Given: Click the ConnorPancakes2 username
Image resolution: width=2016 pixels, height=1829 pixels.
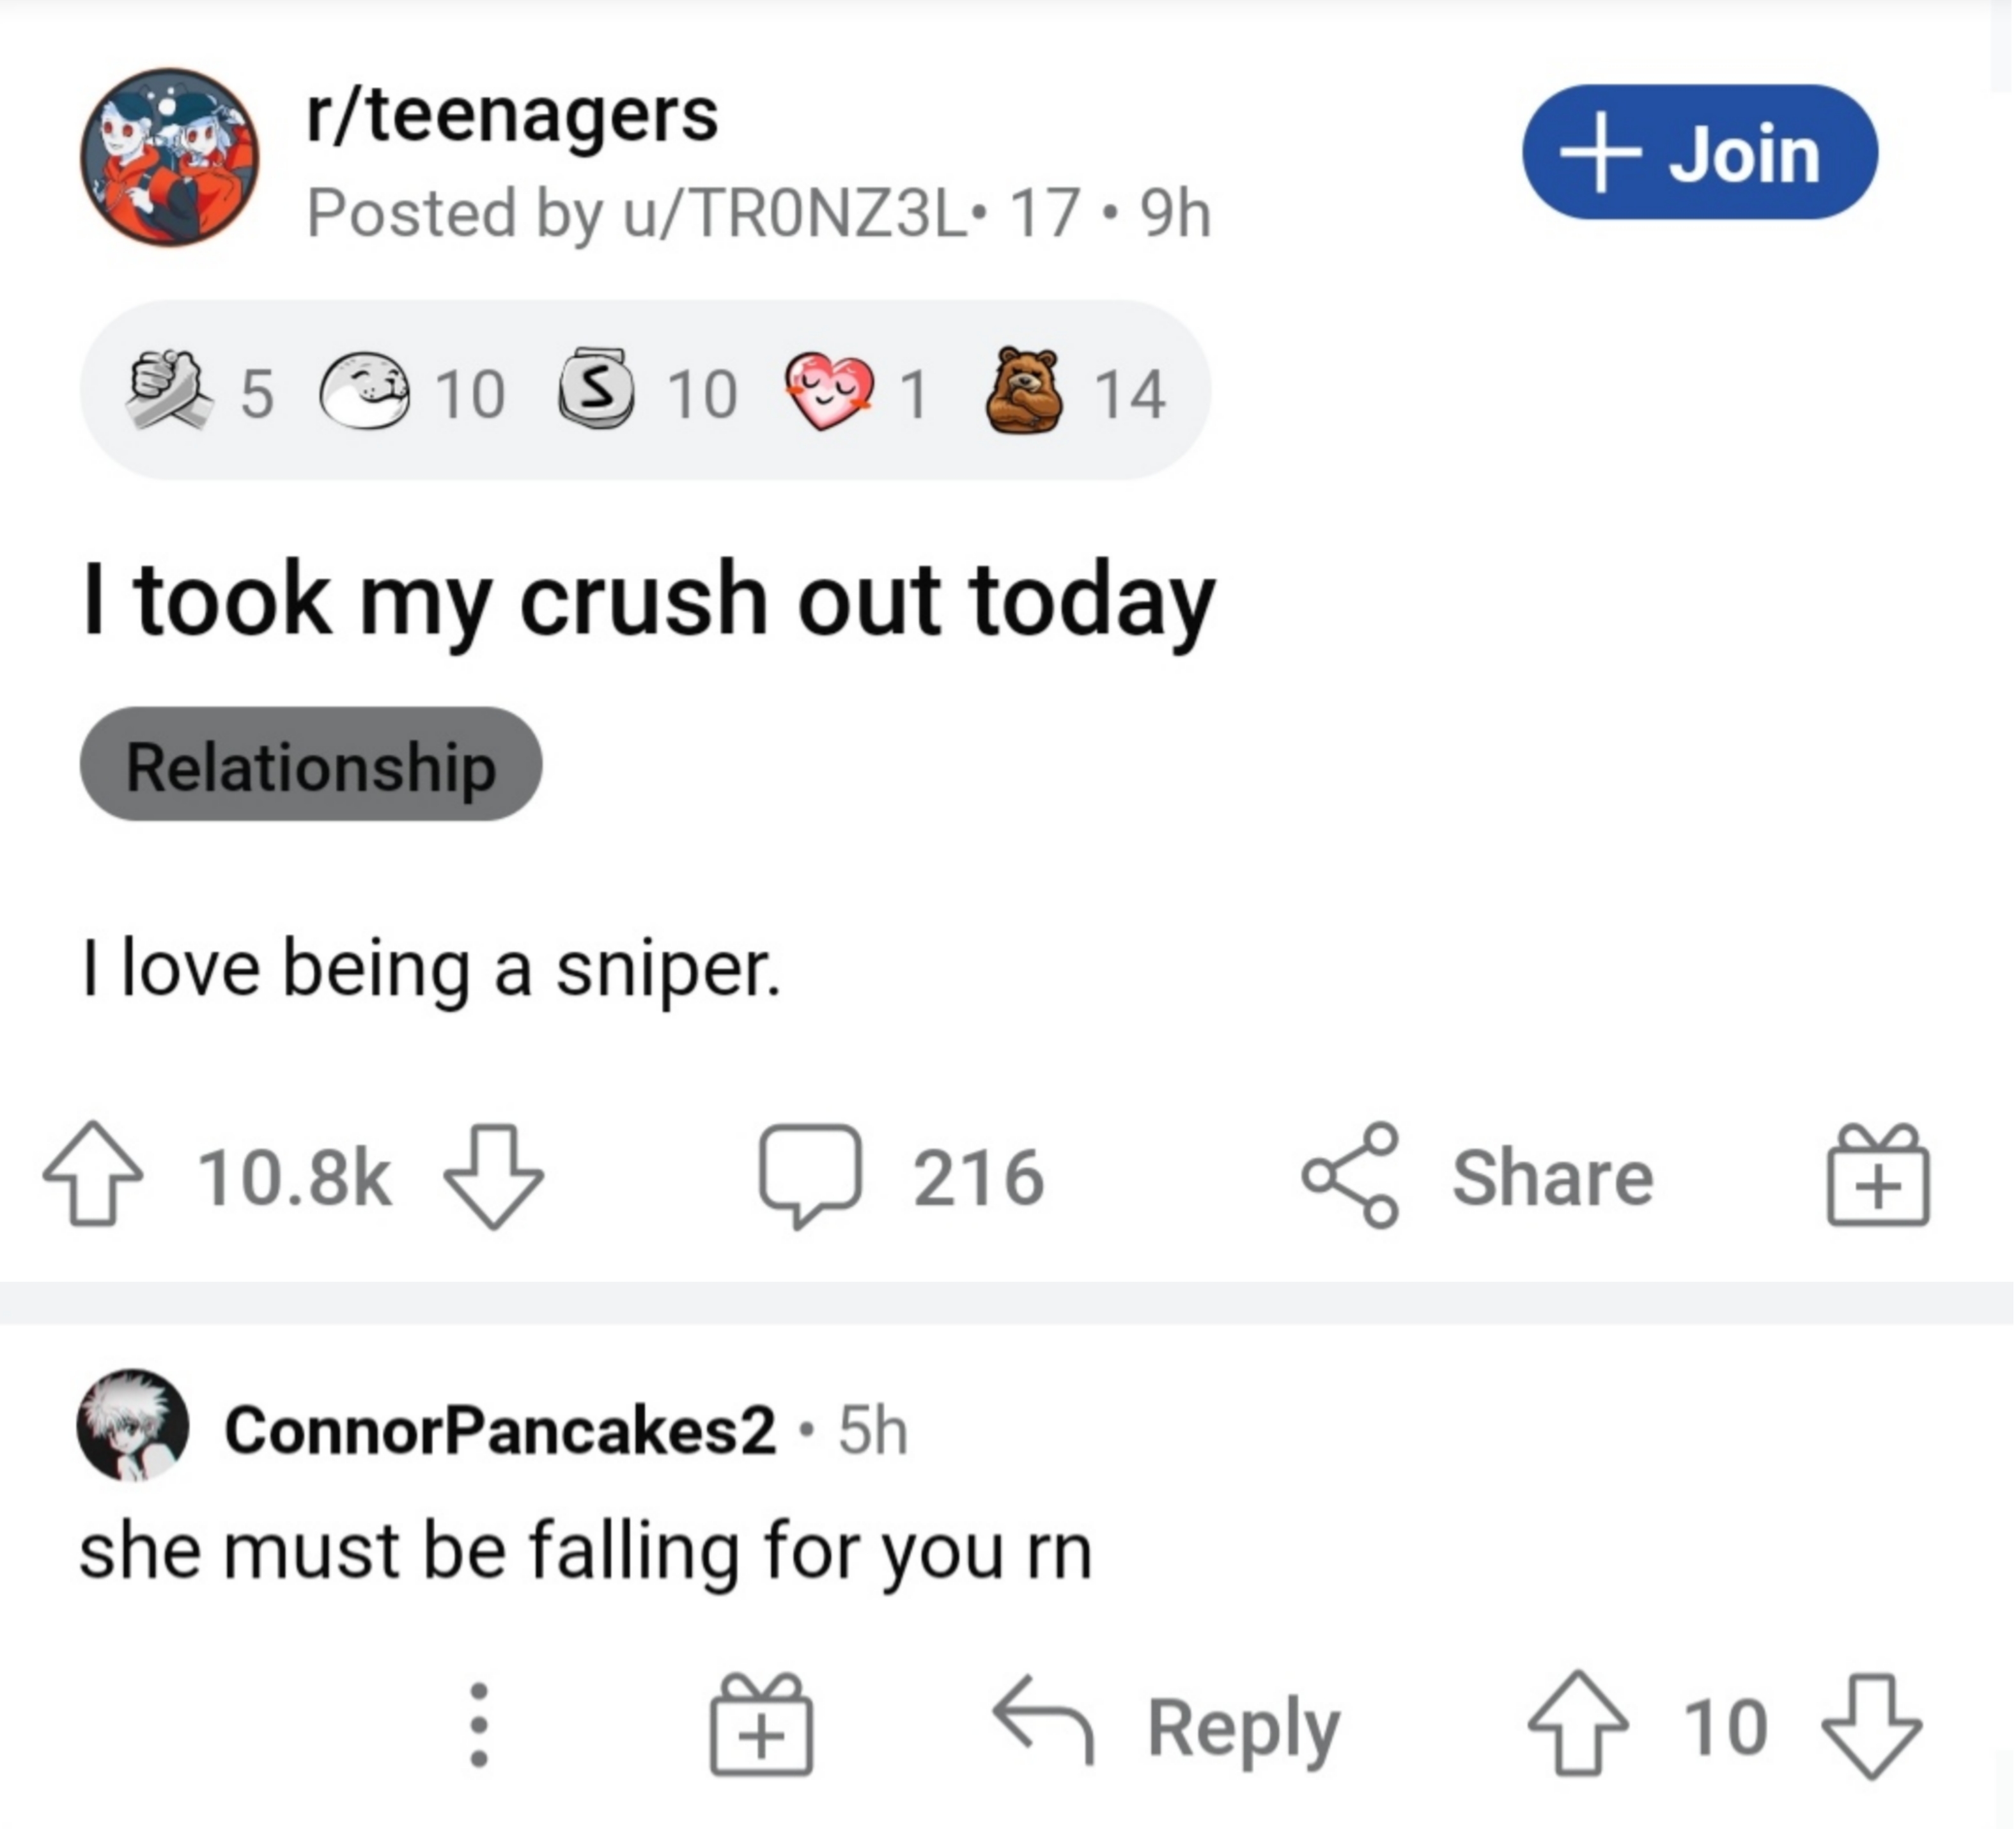Looking at the screenshot, I should 500,1430.
